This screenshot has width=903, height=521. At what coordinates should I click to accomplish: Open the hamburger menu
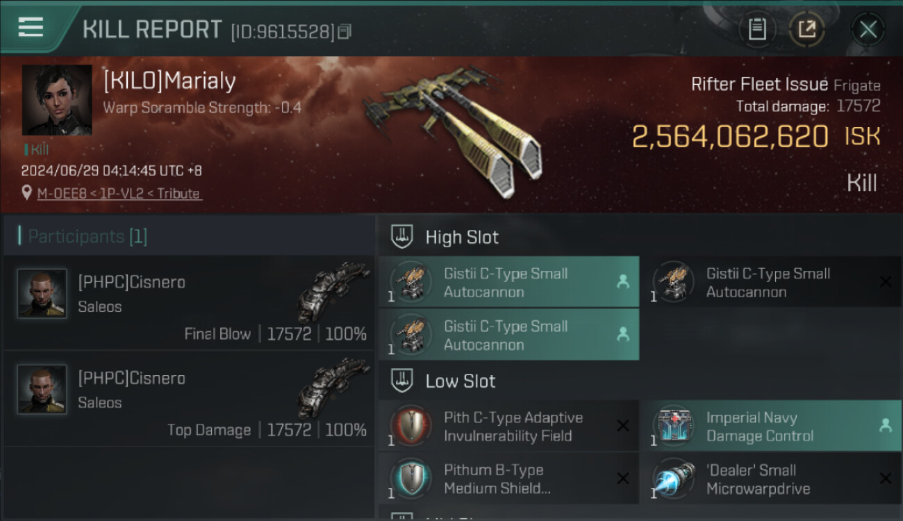(31, 28)
